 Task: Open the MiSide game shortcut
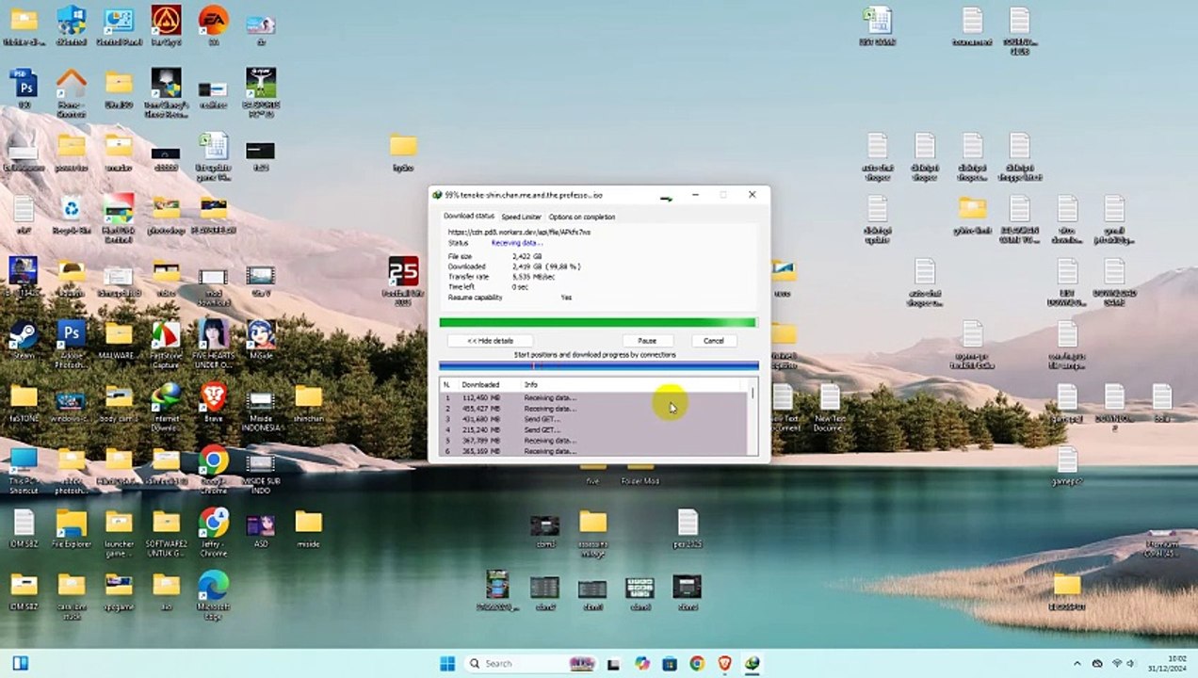point(261,339)
